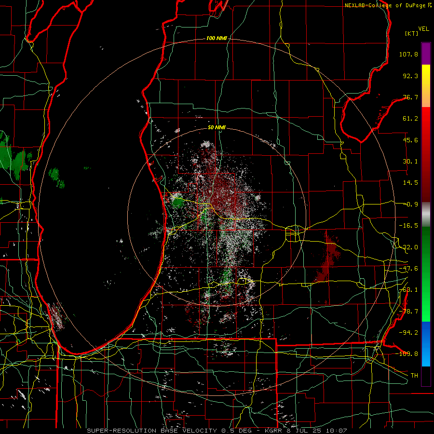Click the 61.2 legend value

click(x=410, y=119)
